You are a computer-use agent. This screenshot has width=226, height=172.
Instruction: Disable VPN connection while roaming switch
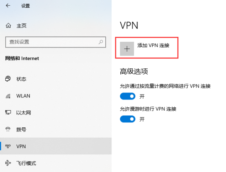128,119
